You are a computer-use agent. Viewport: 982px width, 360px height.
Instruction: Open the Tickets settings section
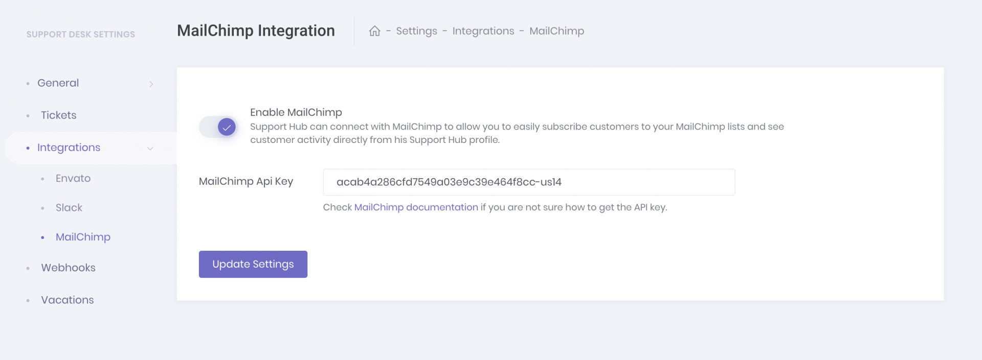59,115
